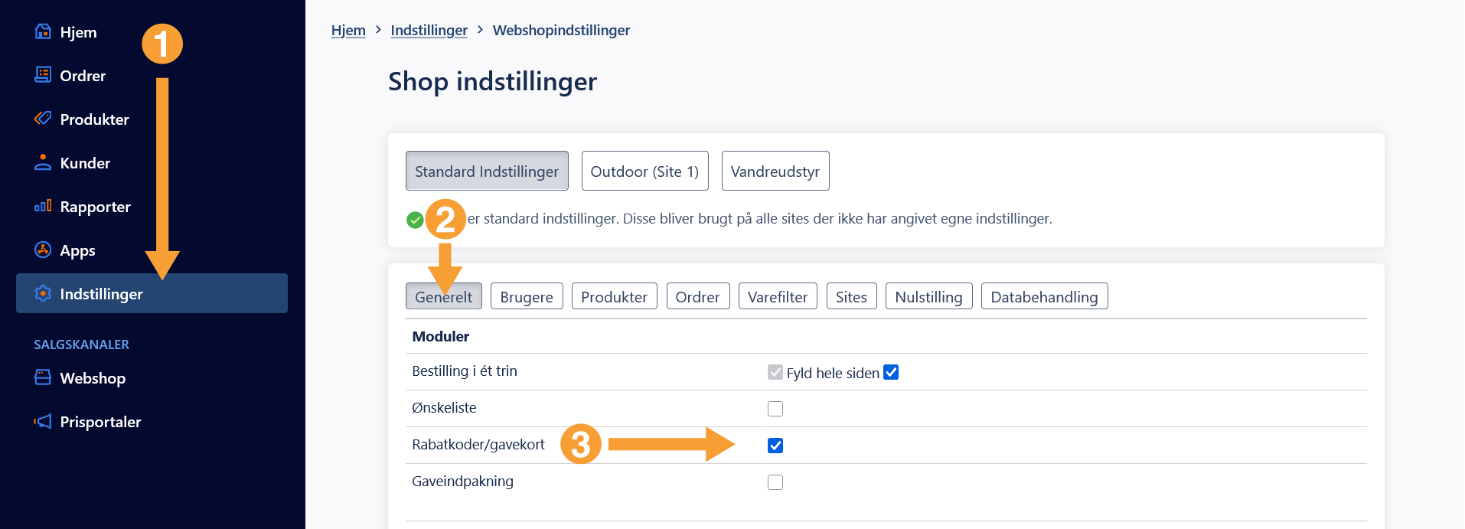
Task: Enable the Gaveindpakning checkbox
Action: (775, 482)
